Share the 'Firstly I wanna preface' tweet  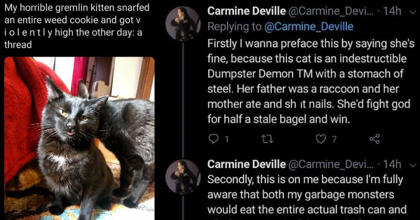tap(374, 139)
